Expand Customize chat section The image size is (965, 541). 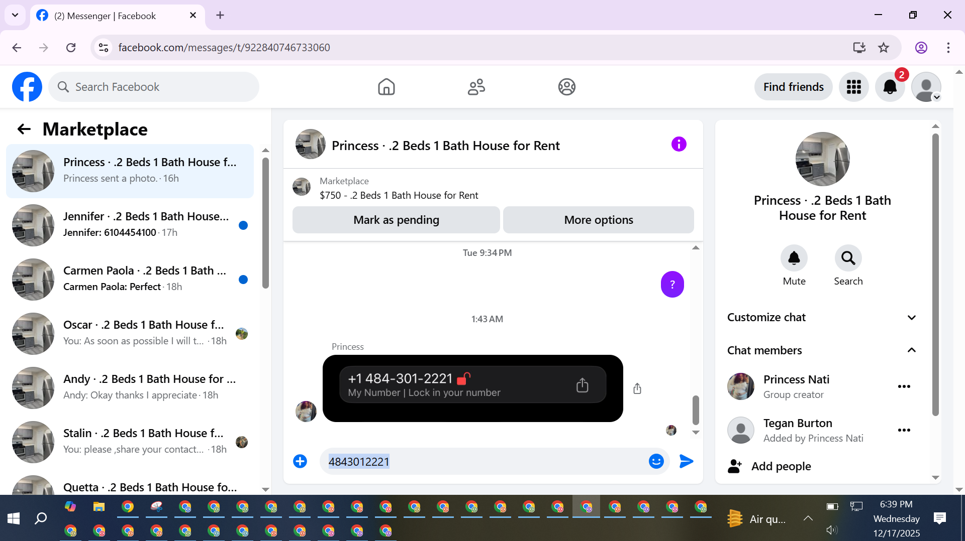pyautogui.click(x=821, y=317)
